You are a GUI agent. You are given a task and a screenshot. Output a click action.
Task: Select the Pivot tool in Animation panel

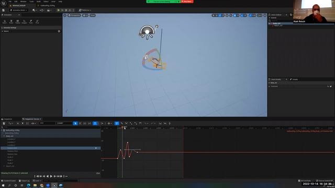tap(37, 21)
